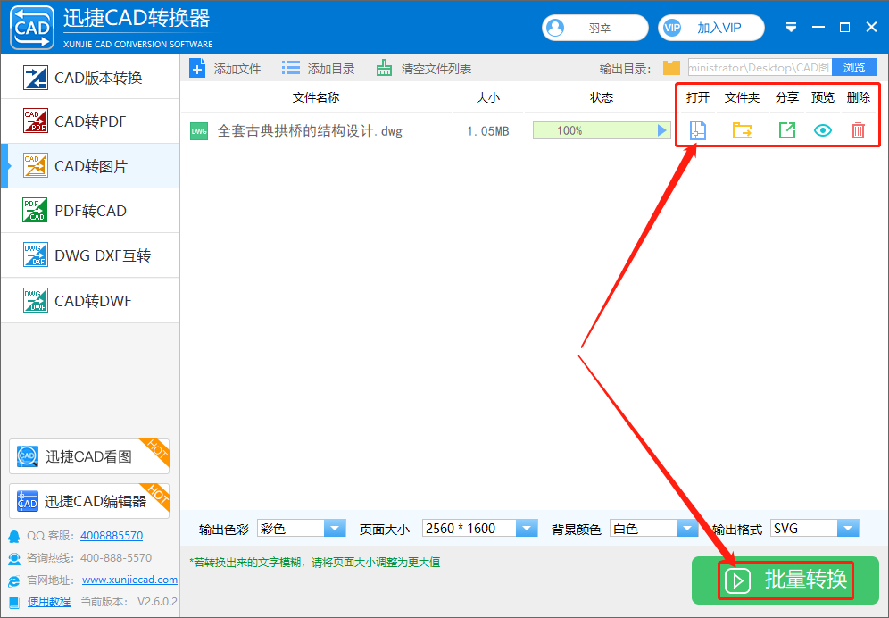The width and height of the screenshot is (889, 618).
Task: Click 添加目录 to add a folder
Action: 318,69
